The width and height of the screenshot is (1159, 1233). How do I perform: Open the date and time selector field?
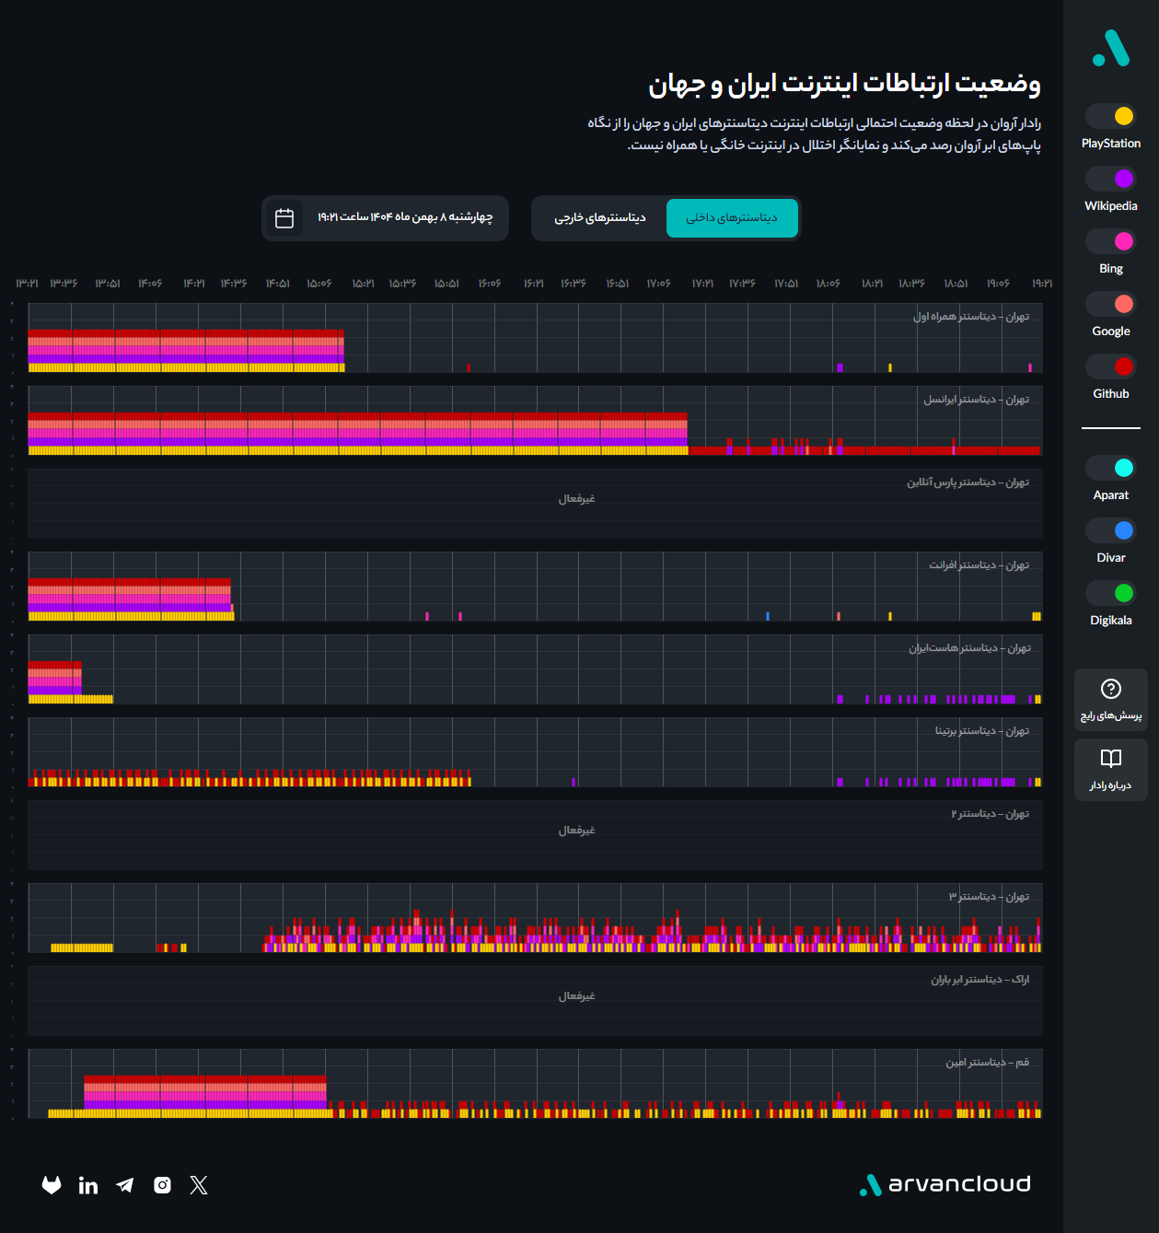tap(404, 217)
